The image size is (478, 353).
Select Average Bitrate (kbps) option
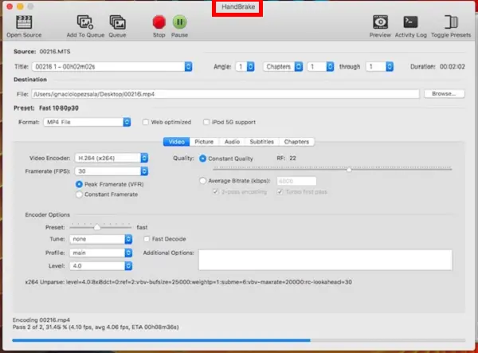pyautogui.click(x=202, y=181)
